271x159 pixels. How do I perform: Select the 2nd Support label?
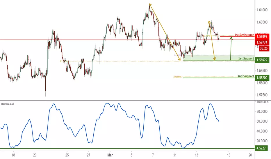246,76
